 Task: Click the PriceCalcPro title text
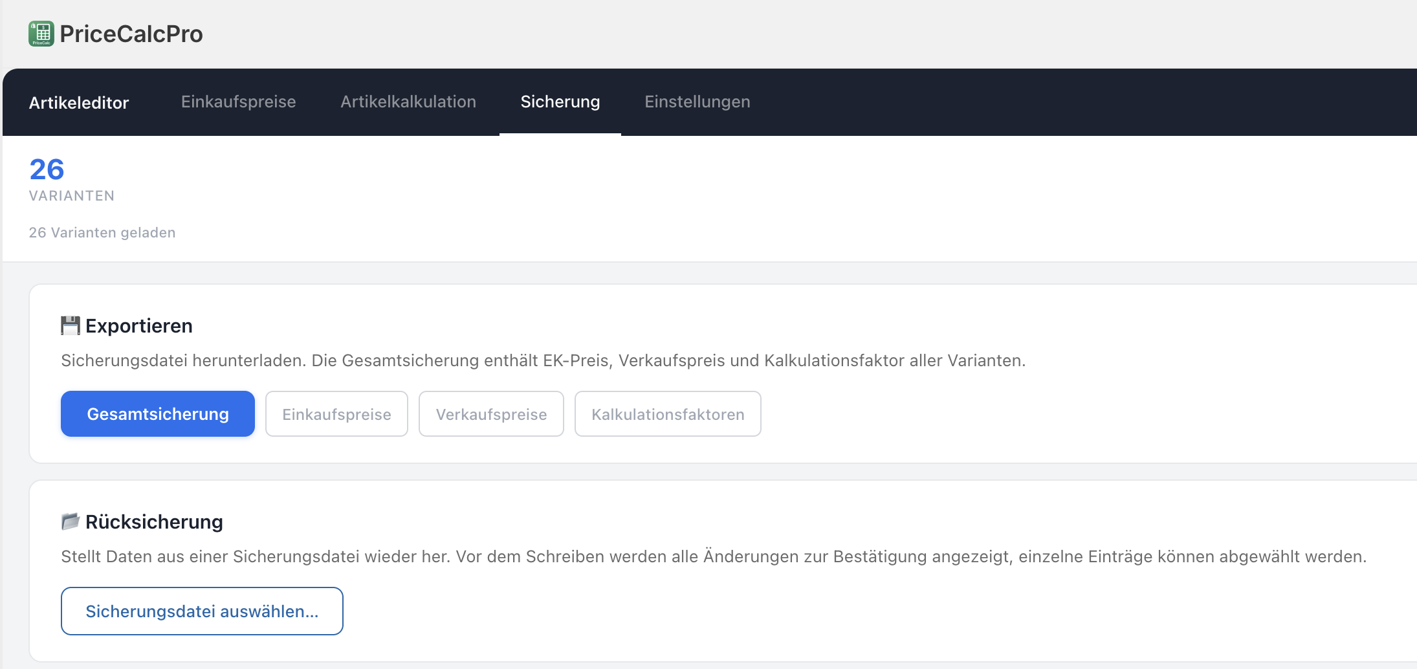point(131,34)
